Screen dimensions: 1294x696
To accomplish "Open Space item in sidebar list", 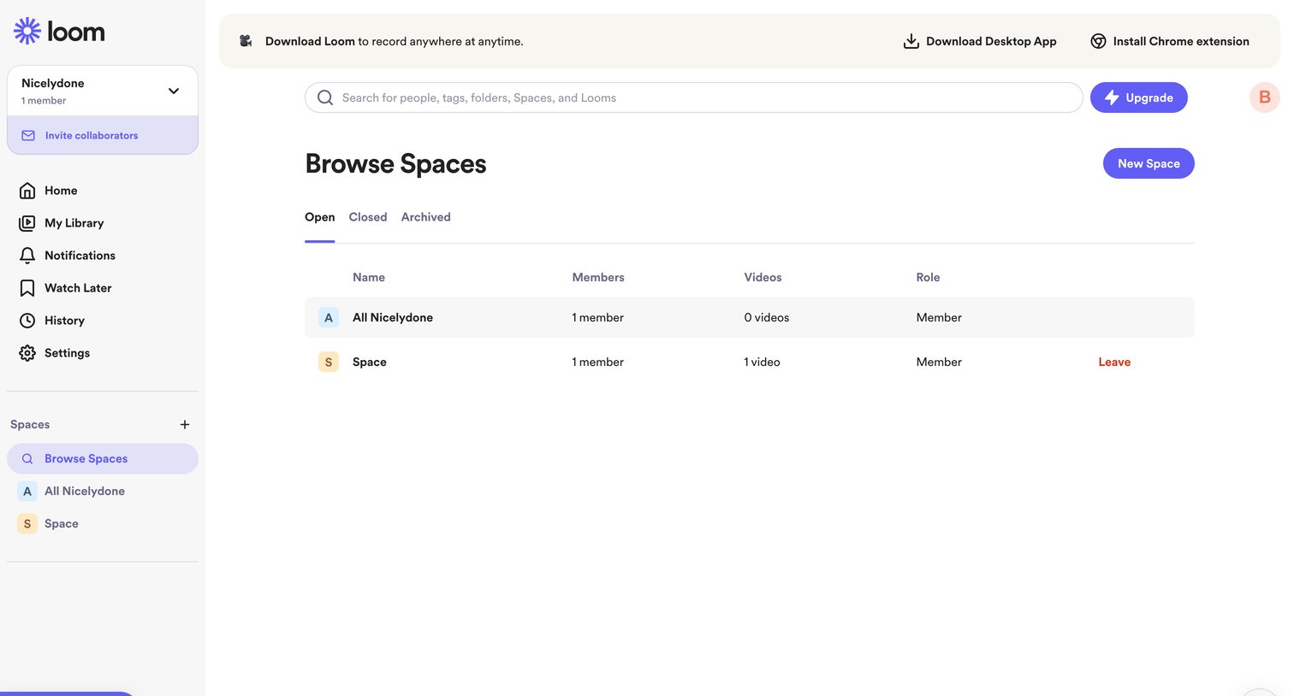I will coord(103,524).
